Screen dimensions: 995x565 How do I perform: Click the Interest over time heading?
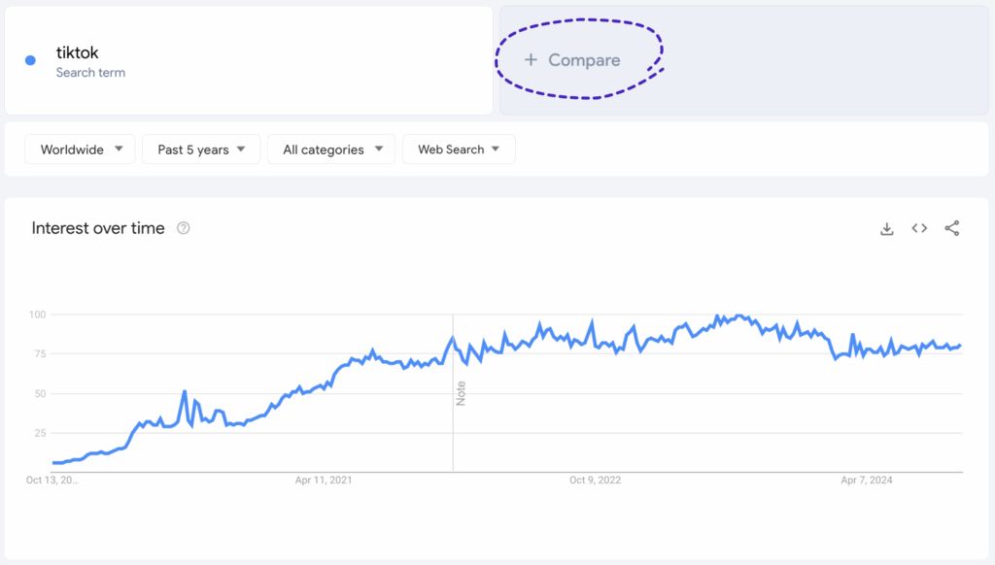pyautogui.click(x=98, y=228)
